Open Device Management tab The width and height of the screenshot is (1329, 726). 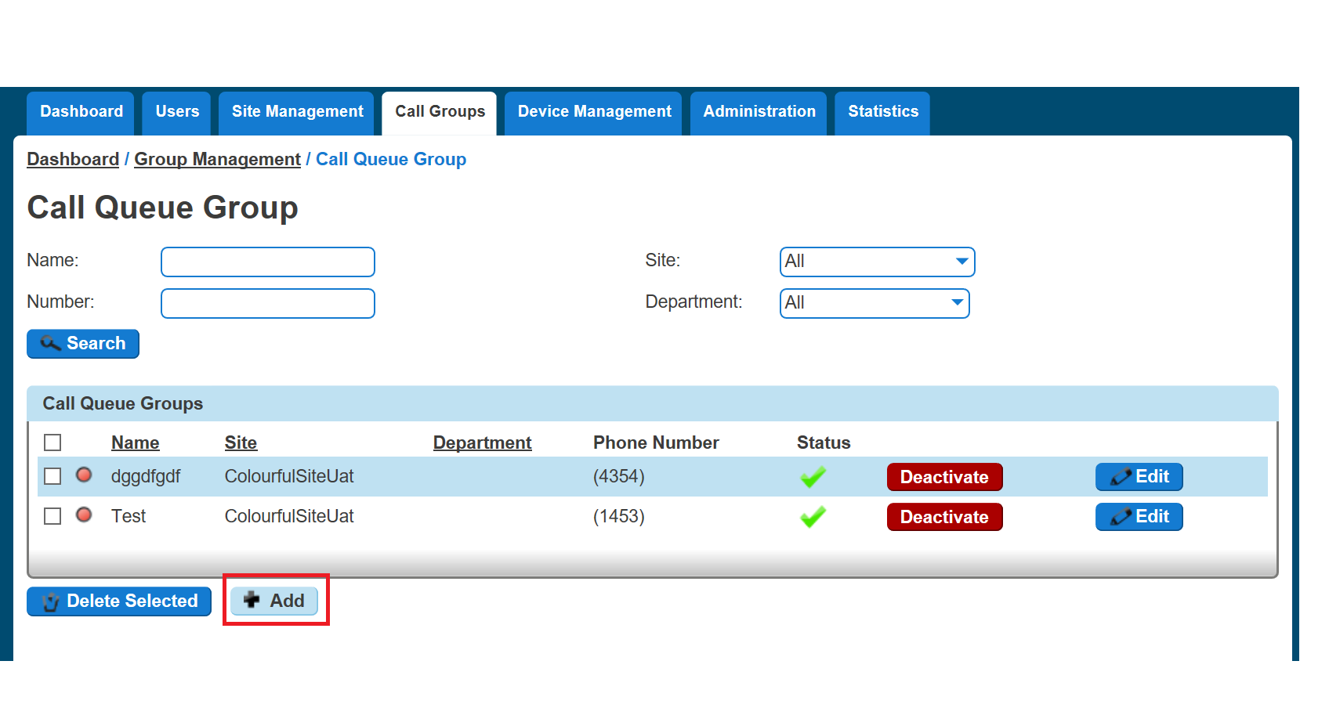point(594,112)
